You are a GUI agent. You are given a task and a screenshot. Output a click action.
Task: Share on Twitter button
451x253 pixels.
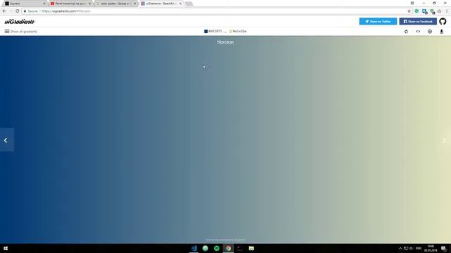tap(378, 21)
